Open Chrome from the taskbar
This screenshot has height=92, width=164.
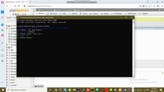56,90
